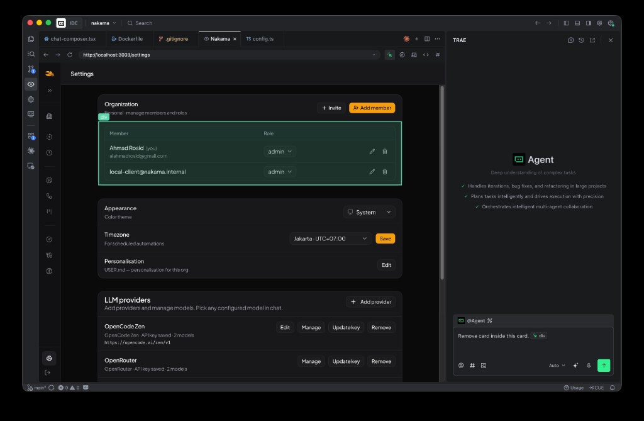This screenshot has width=644, height=421.
Task: Click the orange starburst icon in tab bar
Action: pos(406,38)
